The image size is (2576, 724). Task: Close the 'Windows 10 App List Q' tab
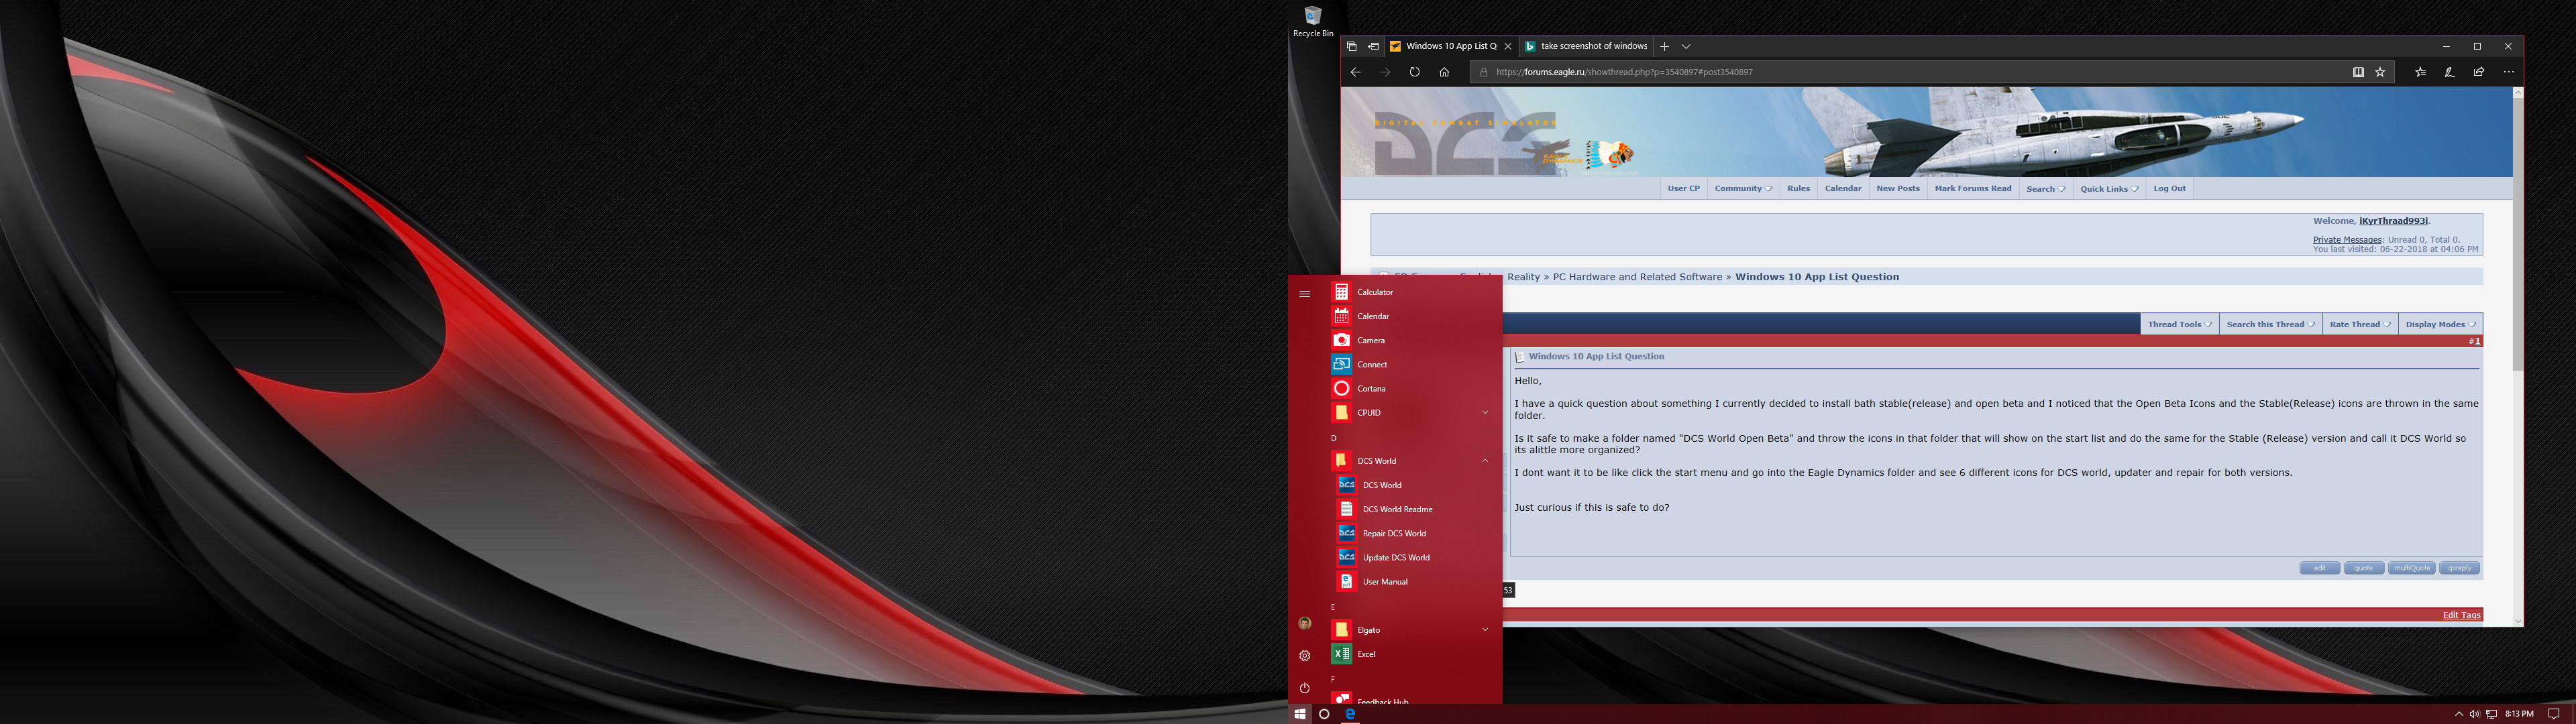(x=1508, y=46)
